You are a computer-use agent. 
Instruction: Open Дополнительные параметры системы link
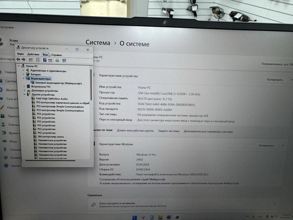[208, 131]
